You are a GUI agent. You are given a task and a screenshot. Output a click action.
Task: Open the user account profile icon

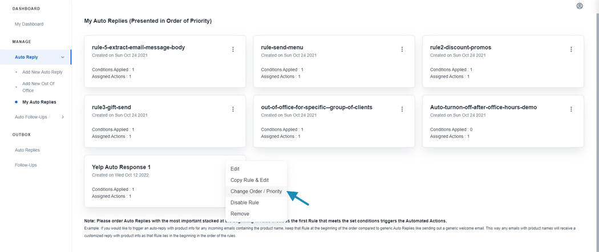coord(580,6)
